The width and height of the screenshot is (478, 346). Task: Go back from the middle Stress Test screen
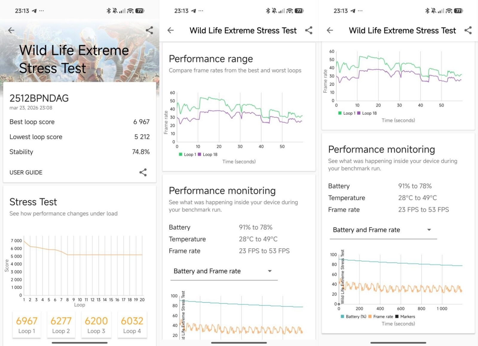pos(171,30)
